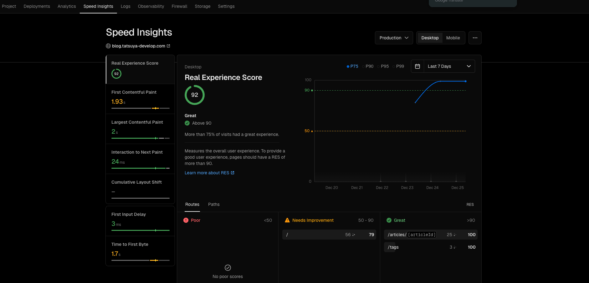Image resolution: width=589 pixels, height=283 pixels.
Task: Open the Logs tab
Action: click(x=125, y=6)
